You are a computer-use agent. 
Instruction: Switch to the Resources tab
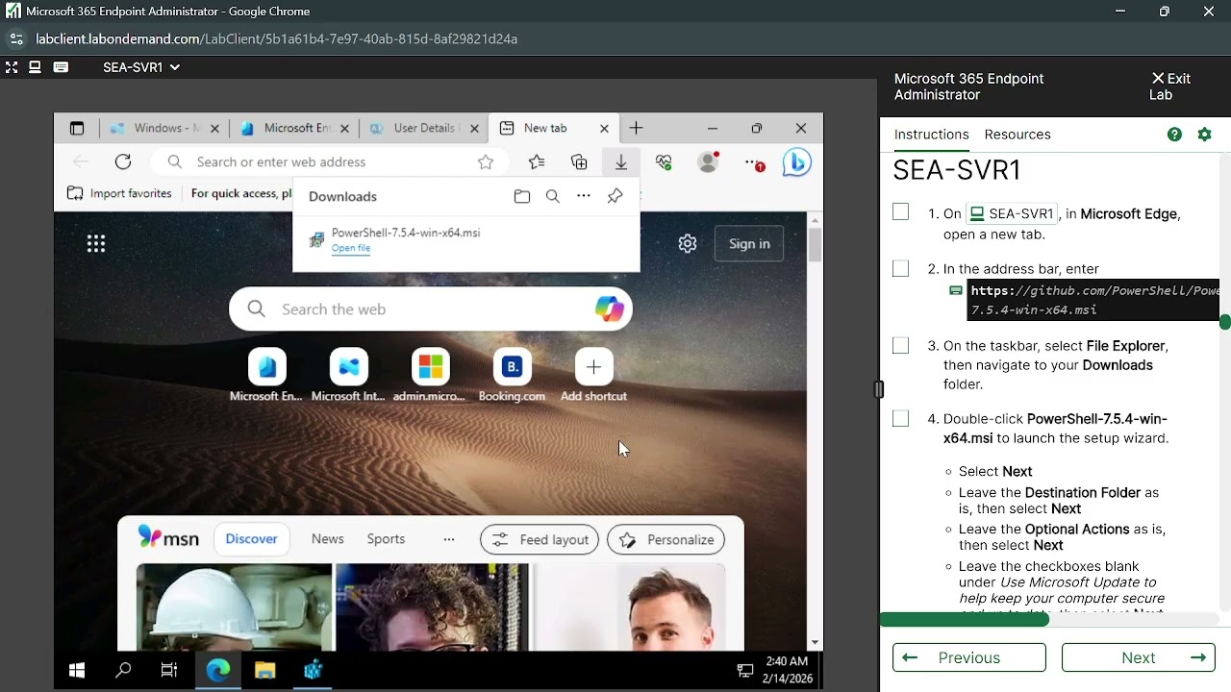[x=1017, y=135]
